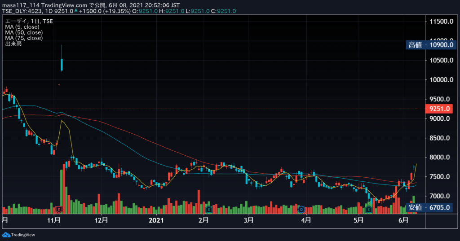This screenshot has height=241, width=460.
Task: Select the エーザイ, 1日, TSE legend title
Action: (x=29, y=21)
